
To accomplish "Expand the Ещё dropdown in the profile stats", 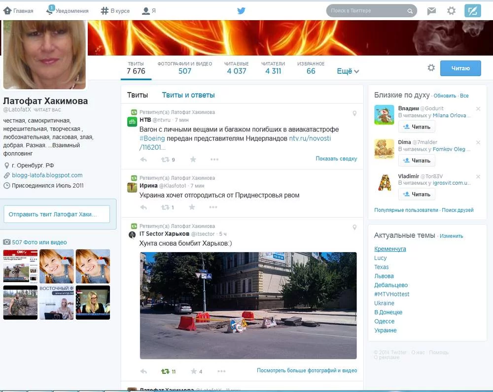I will tap(348, 71).
